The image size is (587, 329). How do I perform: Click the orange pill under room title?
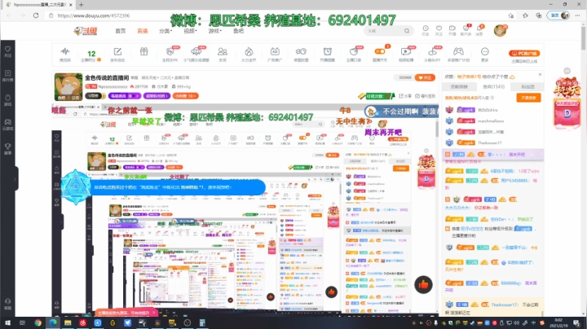click(x=186, y=96)
